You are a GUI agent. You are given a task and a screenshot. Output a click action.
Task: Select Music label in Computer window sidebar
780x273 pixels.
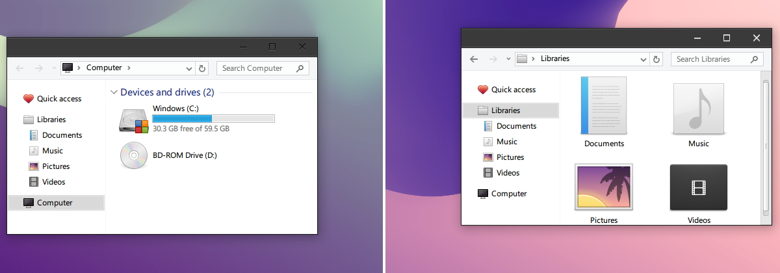(x=53, y=151)
